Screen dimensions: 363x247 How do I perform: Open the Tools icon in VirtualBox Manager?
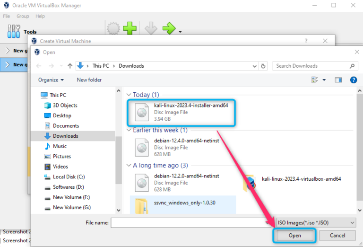tap(14, 31)
